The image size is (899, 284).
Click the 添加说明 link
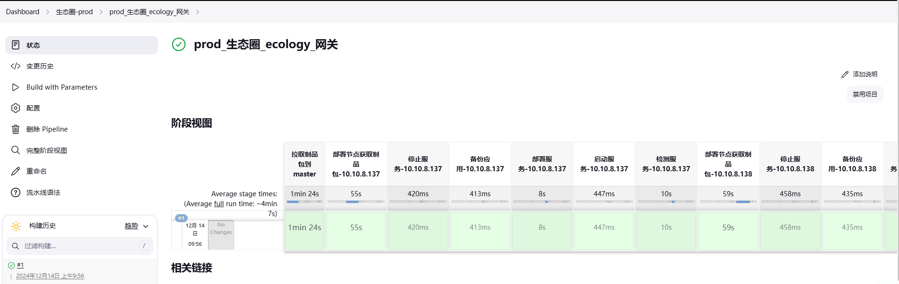860,74
